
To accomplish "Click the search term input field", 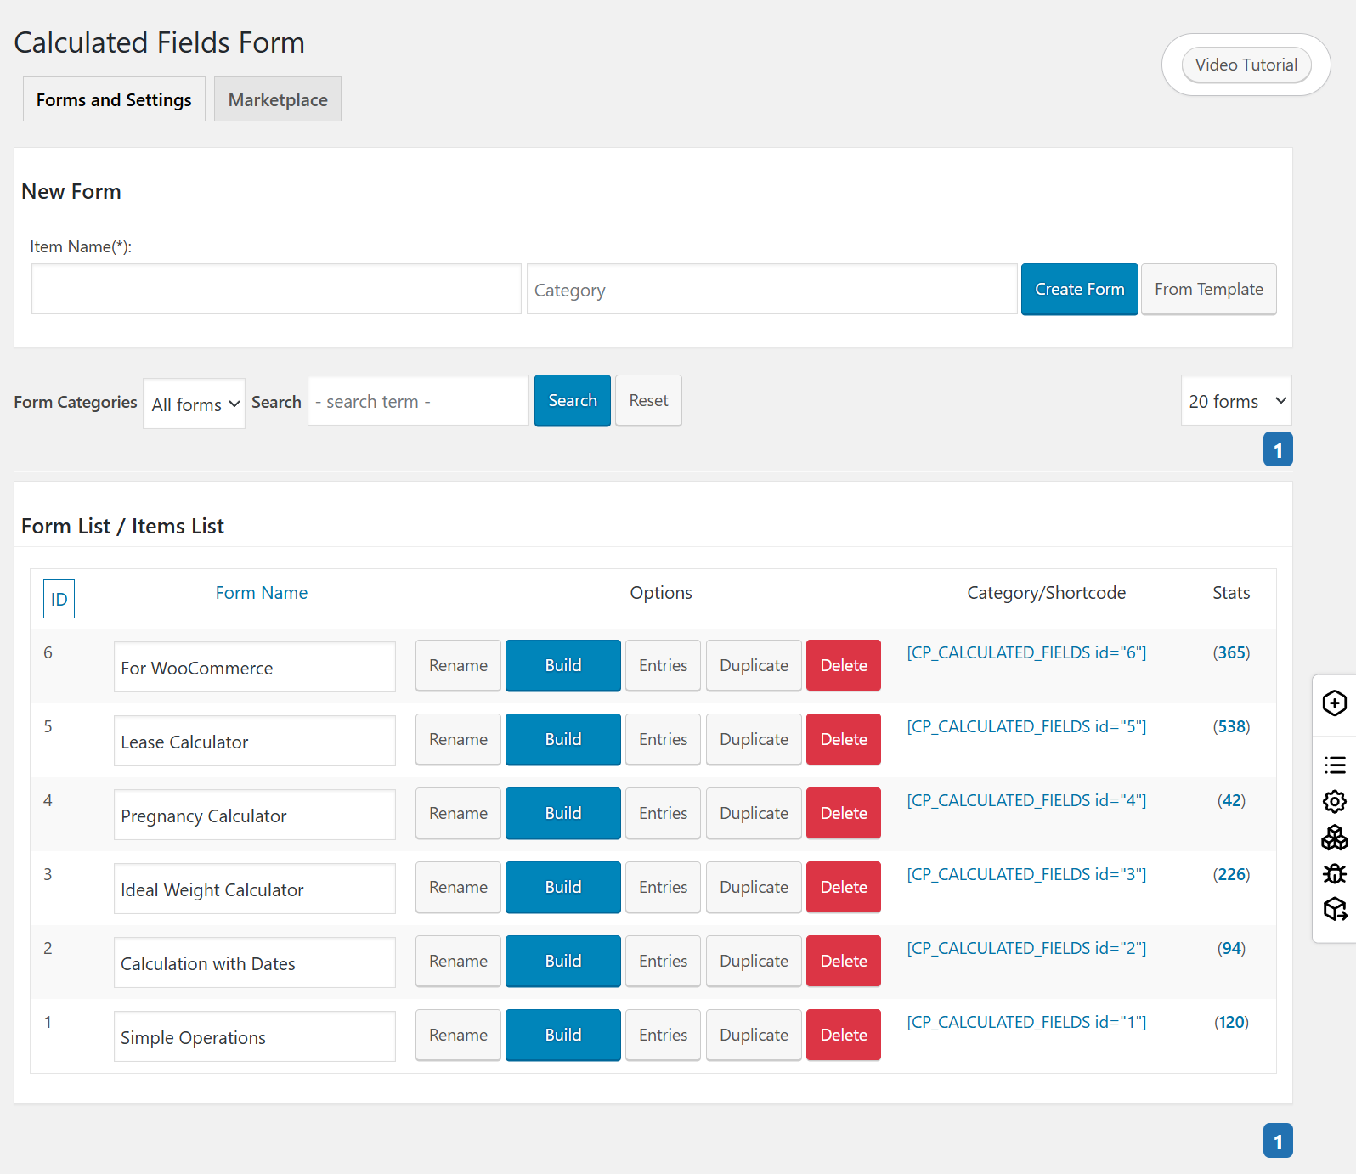I will click(418, 400).
